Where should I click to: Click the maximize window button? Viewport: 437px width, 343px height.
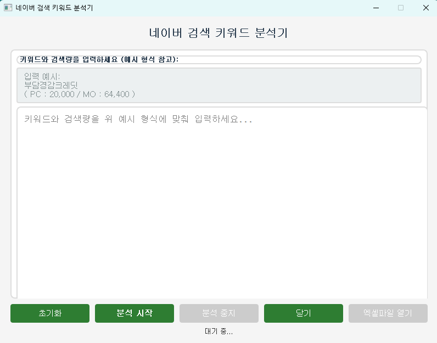[x=400, y=8]
